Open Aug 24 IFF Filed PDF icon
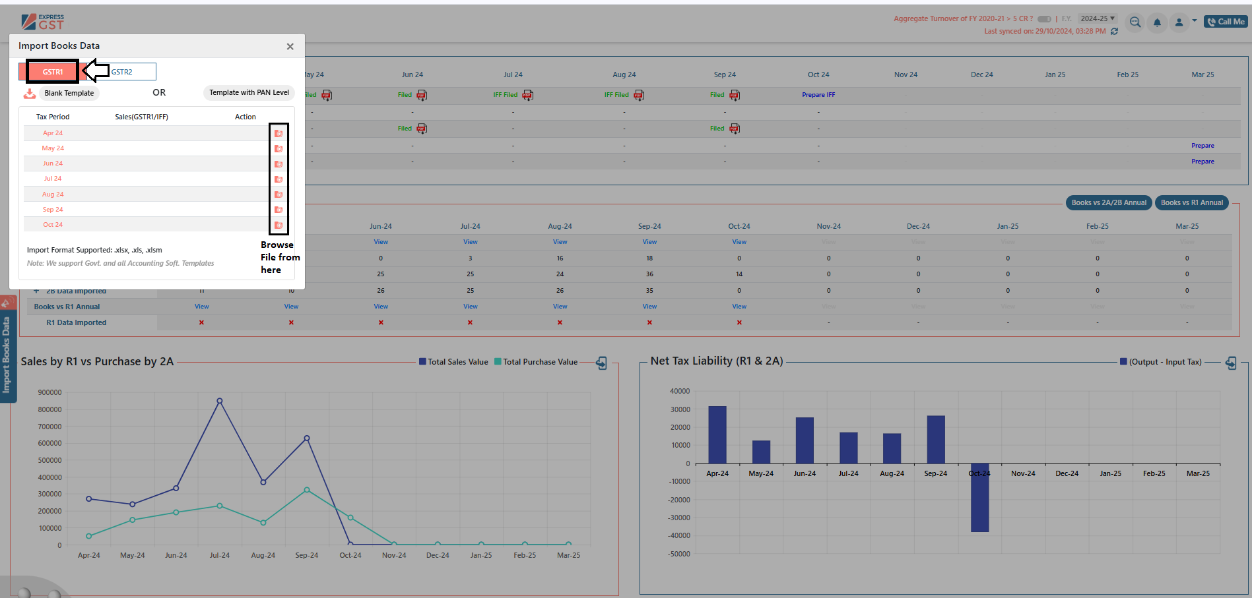 click(x=639, y=95)
